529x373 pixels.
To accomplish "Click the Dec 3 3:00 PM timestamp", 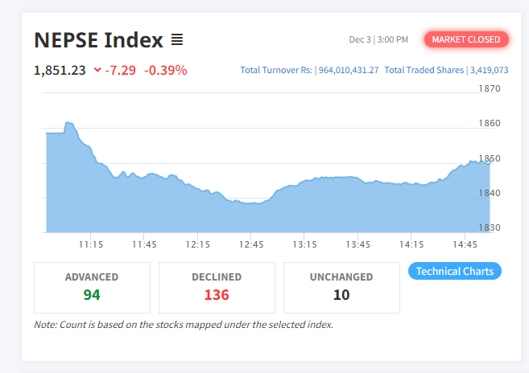I will [x=378, y=39].
